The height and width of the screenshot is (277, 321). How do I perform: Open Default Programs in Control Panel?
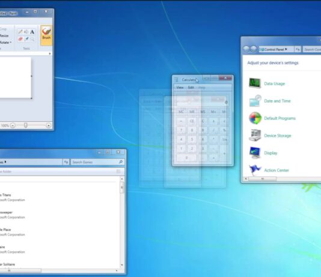click(280, 118)
